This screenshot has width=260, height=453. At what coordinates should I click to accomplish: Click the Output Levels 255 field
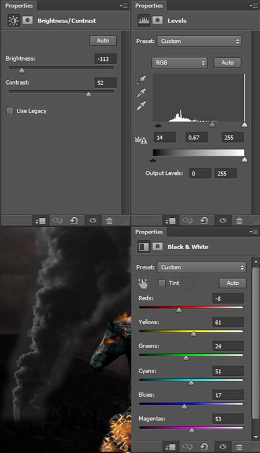[x=226, y=173]
